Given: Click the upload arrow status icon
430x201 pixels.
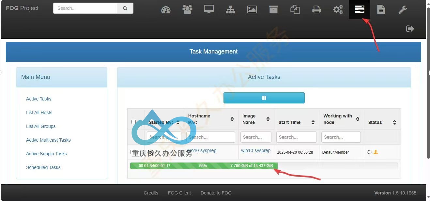Looking at the screenshot, I should pos(376,152).
